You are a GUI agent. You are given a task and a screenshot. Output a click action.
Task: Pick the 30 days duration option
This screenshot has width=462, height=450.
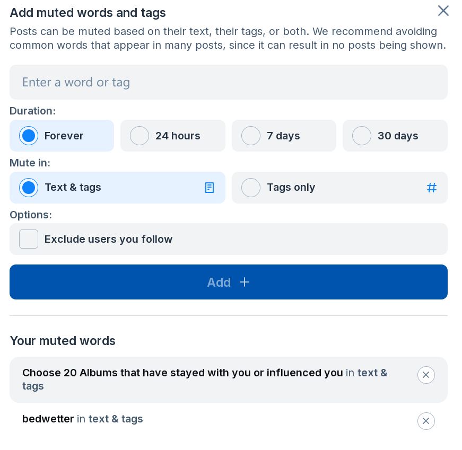coord(362,136)
